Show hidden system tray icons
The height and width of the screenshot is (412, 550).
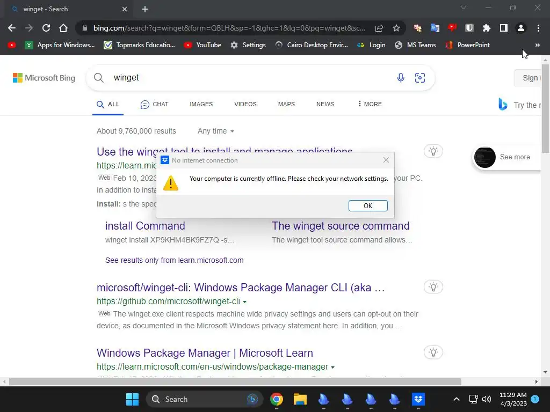click(457, 399)
